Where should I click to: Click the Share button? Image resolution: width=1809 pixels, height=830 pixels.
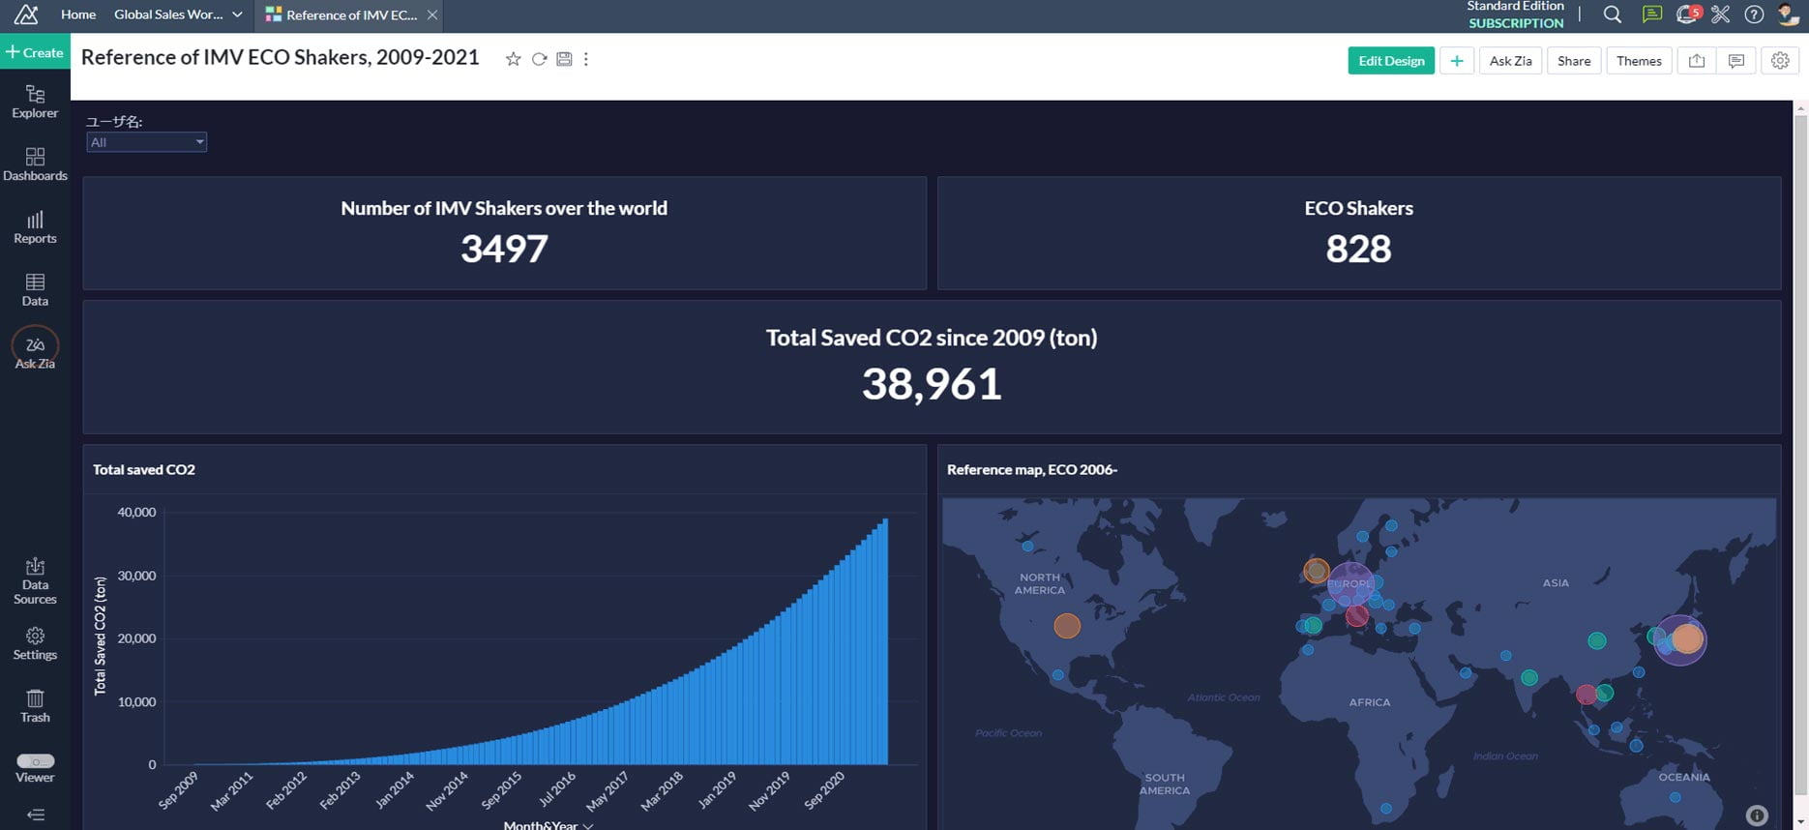tap(1574, 61)
